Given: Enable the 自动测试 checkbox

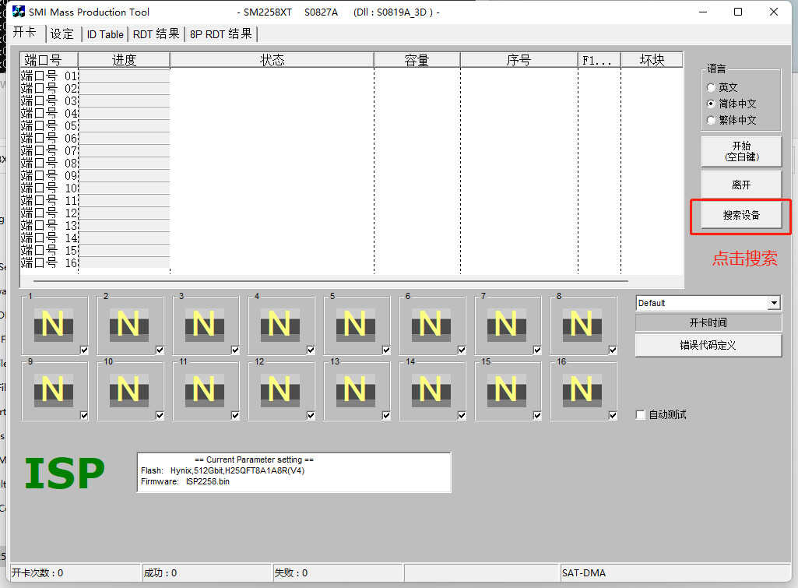Looking at the screenshot, I should coord(641,415).
